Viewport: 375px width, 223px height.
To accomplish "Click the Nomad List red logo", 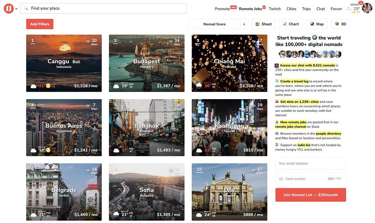I will click(8, 9).
